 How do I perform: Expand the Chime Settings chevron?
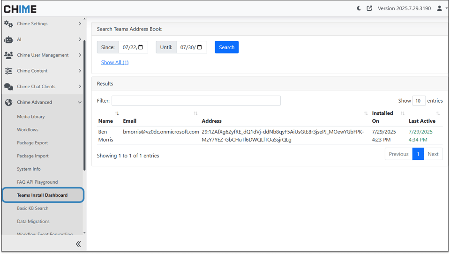click(80, 23)
